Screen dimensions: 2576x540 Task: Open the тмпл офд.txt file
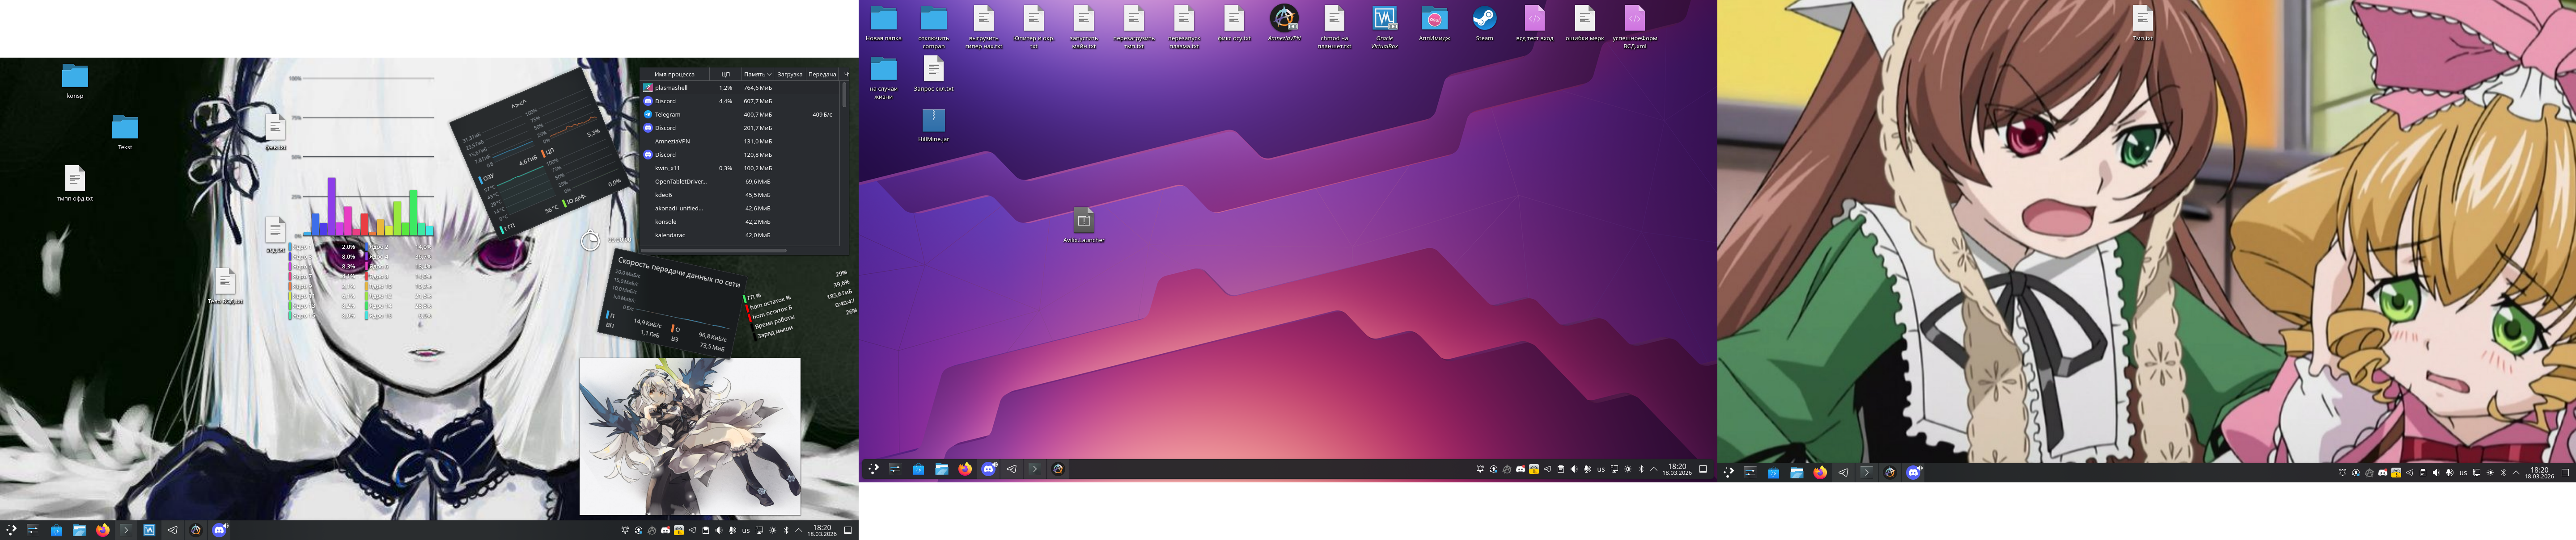(x=75, y=179)
